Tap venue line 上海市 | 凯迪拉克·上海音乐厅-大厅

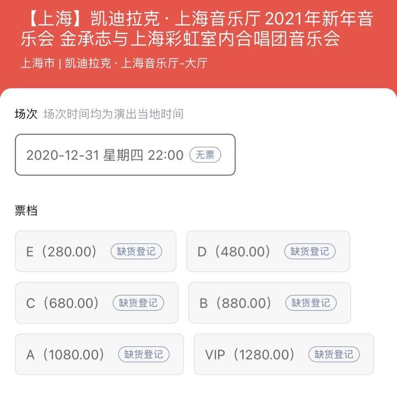tap(114, 63)
